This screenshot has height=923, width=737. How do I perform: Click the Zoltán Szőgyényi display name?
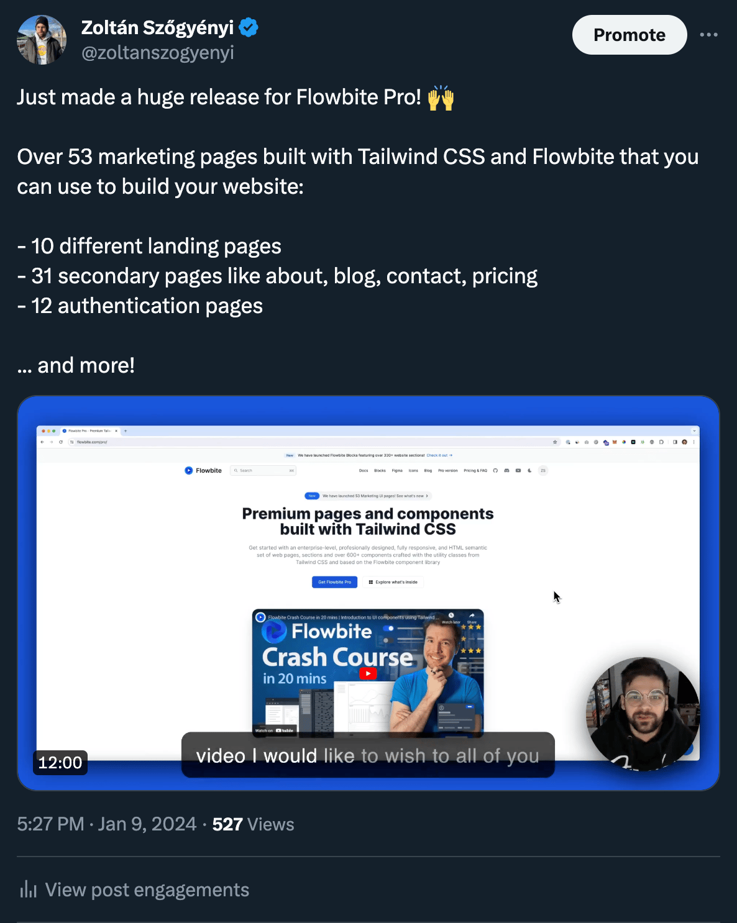click(157, 27)
